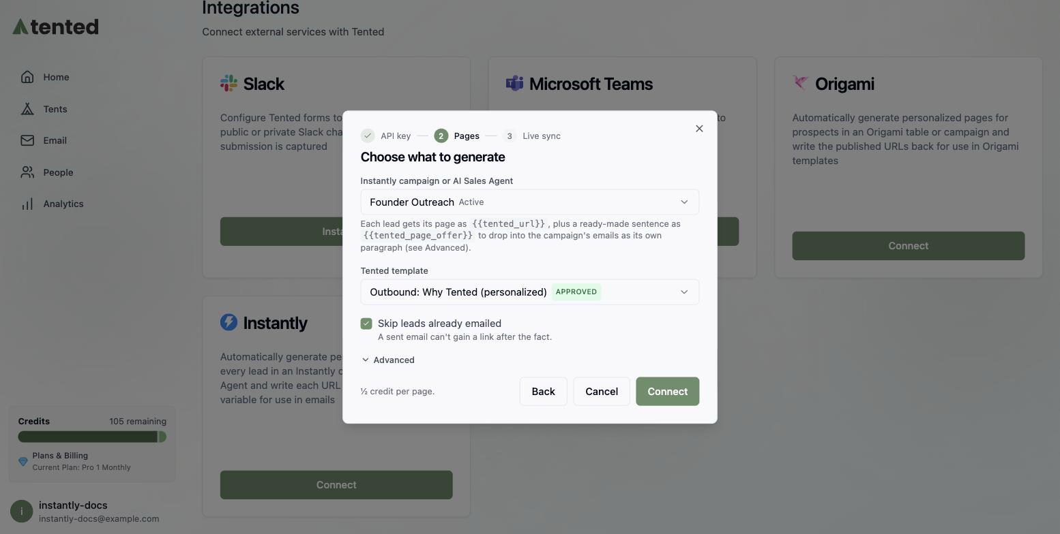Screen dimensions: 1060x534
Task: Click the instantly-docs@example.com email
Action: pos(99,518)
